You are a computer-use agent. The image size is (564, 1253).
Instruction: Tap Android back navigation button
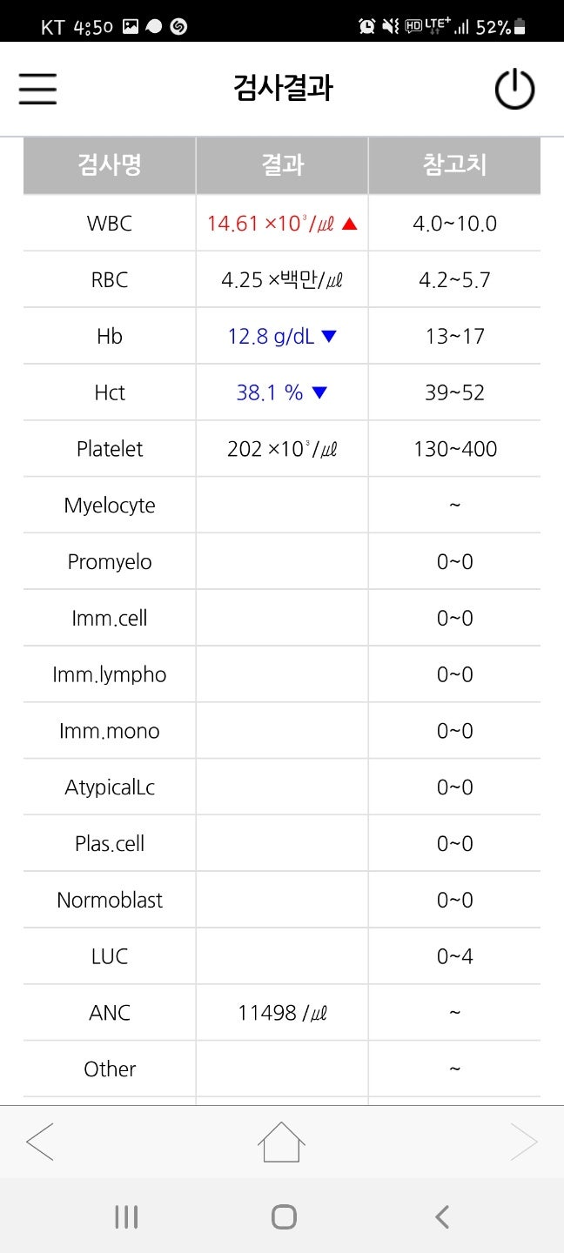442,1216
